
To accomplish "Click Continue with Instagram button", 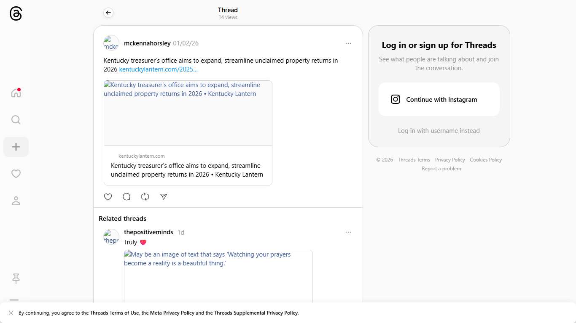I will [x=439, y=100].
